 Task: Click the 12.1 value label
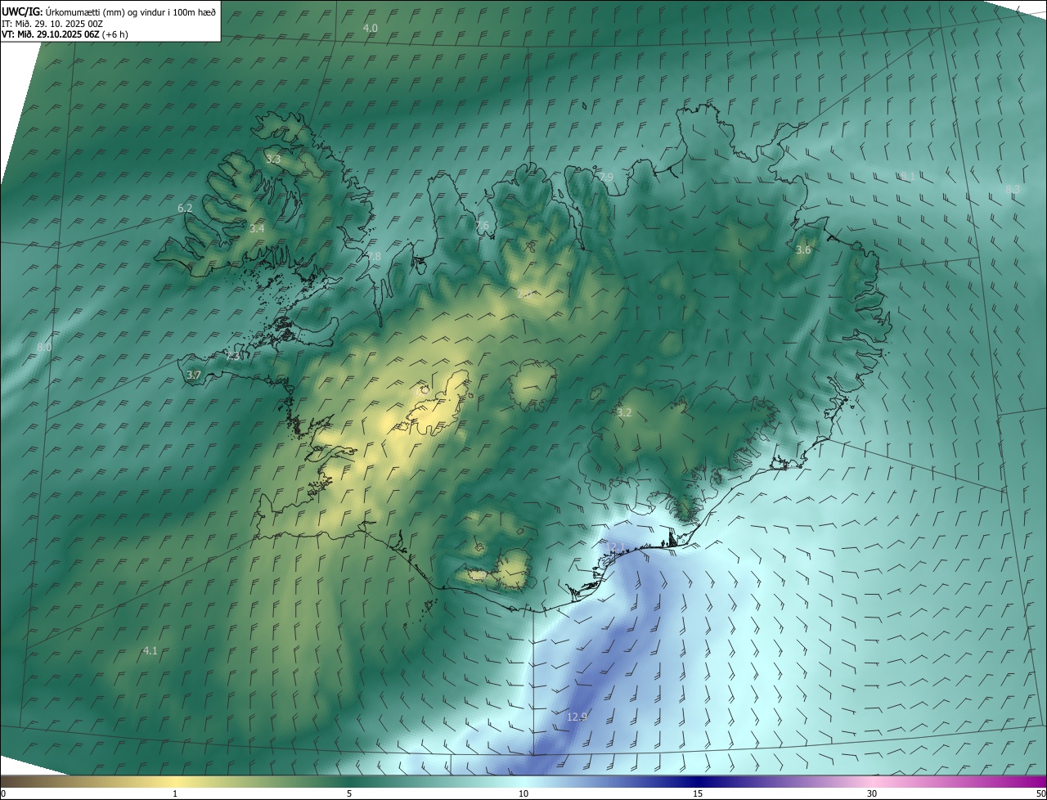coord(614,546)
